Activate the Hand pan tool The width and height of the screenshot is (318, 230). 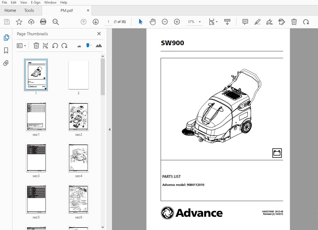tap(153, 22)
